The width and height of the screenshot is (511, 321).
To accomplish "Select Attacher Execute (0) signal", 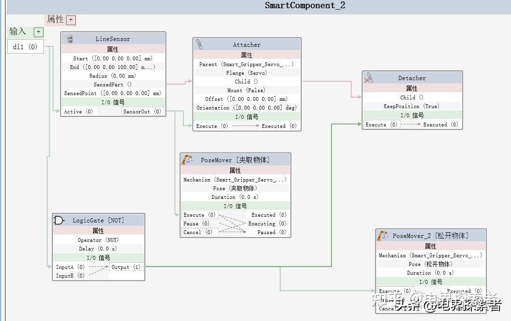I will click(212, 126).
